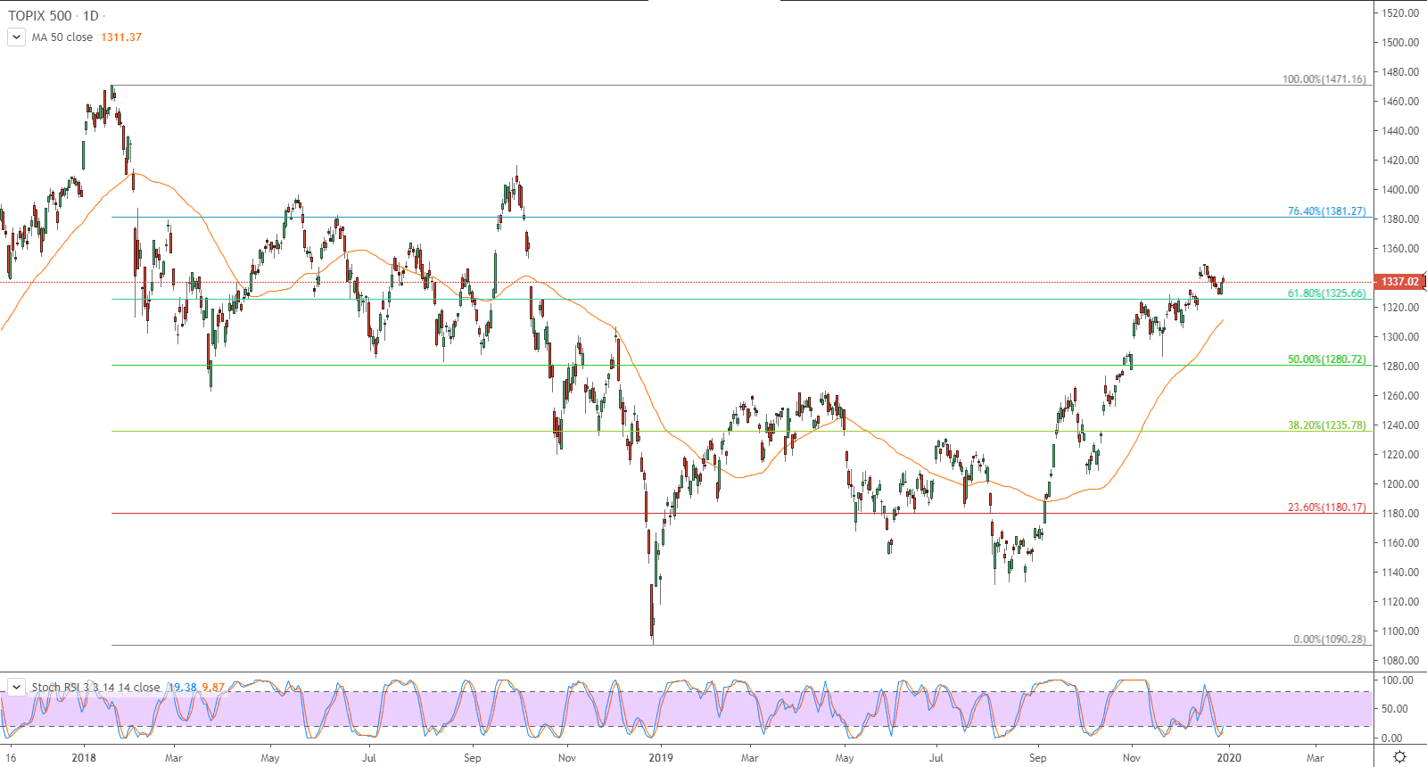Click the 2019 label on time axis
The image size is (1427, 767).
pos(661,758)
